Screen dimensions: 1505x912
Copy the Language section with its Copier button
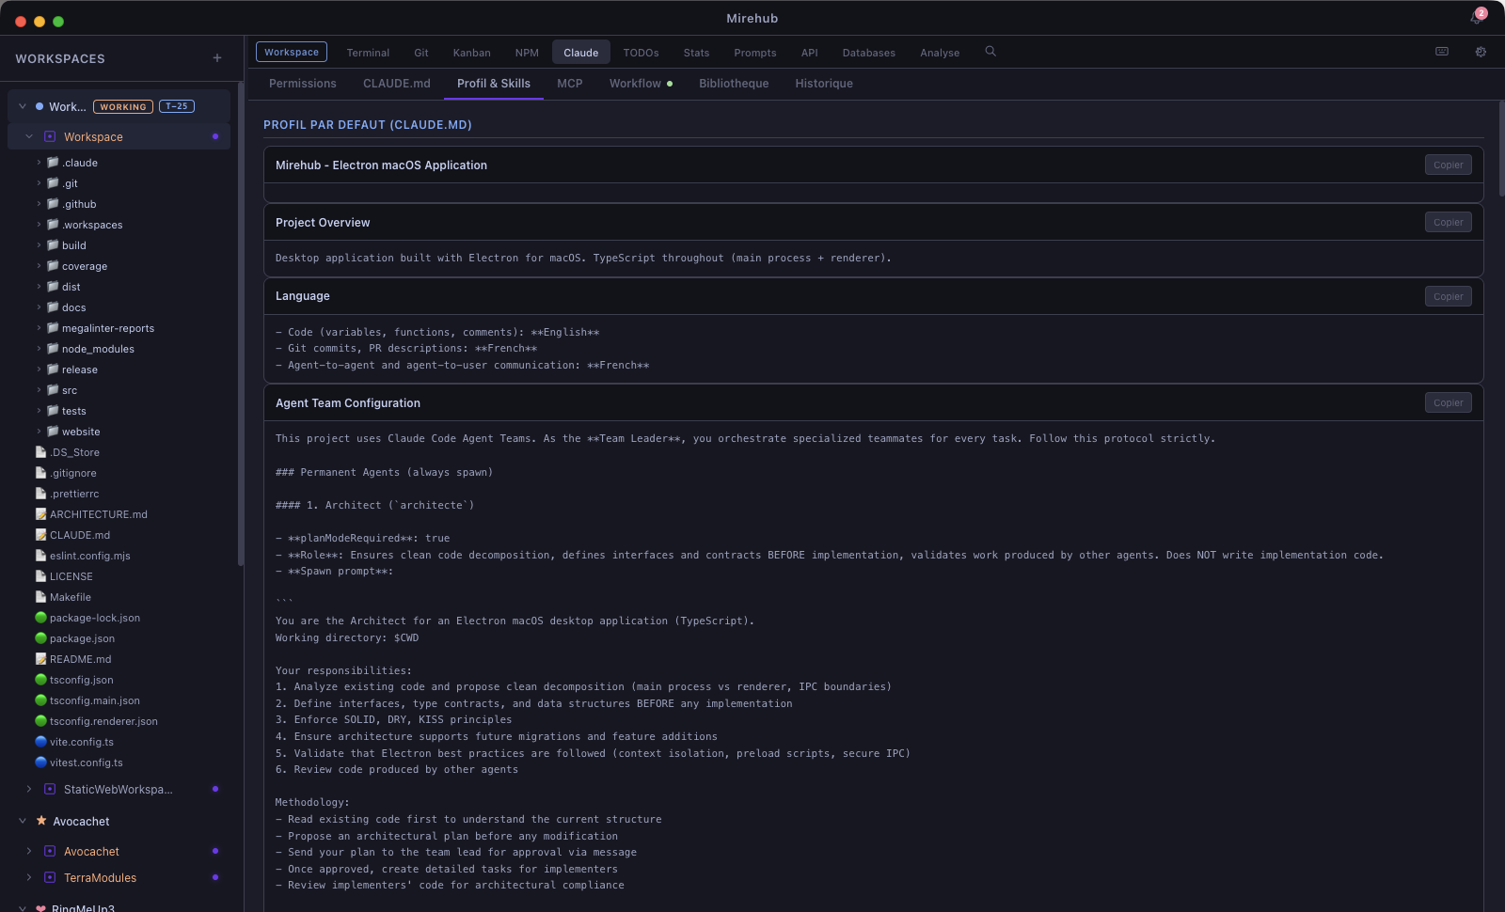(1448, 295)
